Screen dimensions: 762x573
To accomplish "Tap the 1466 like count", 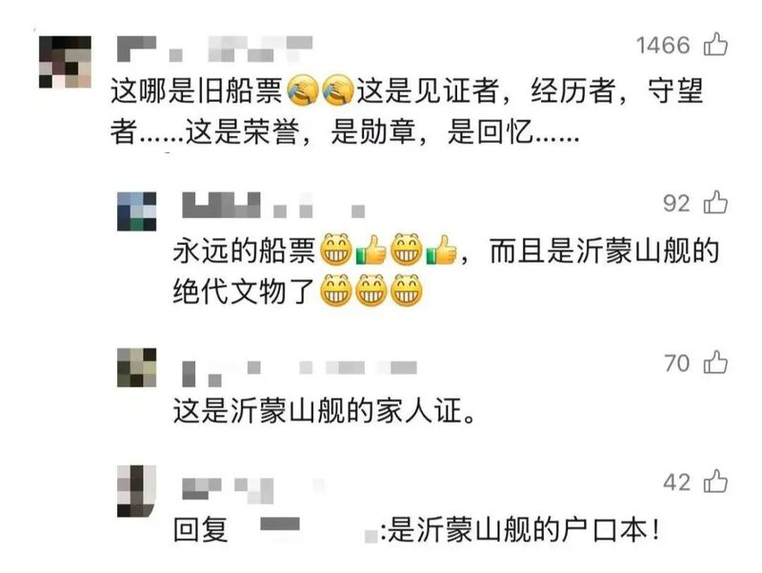I will (x=663, y=45).
